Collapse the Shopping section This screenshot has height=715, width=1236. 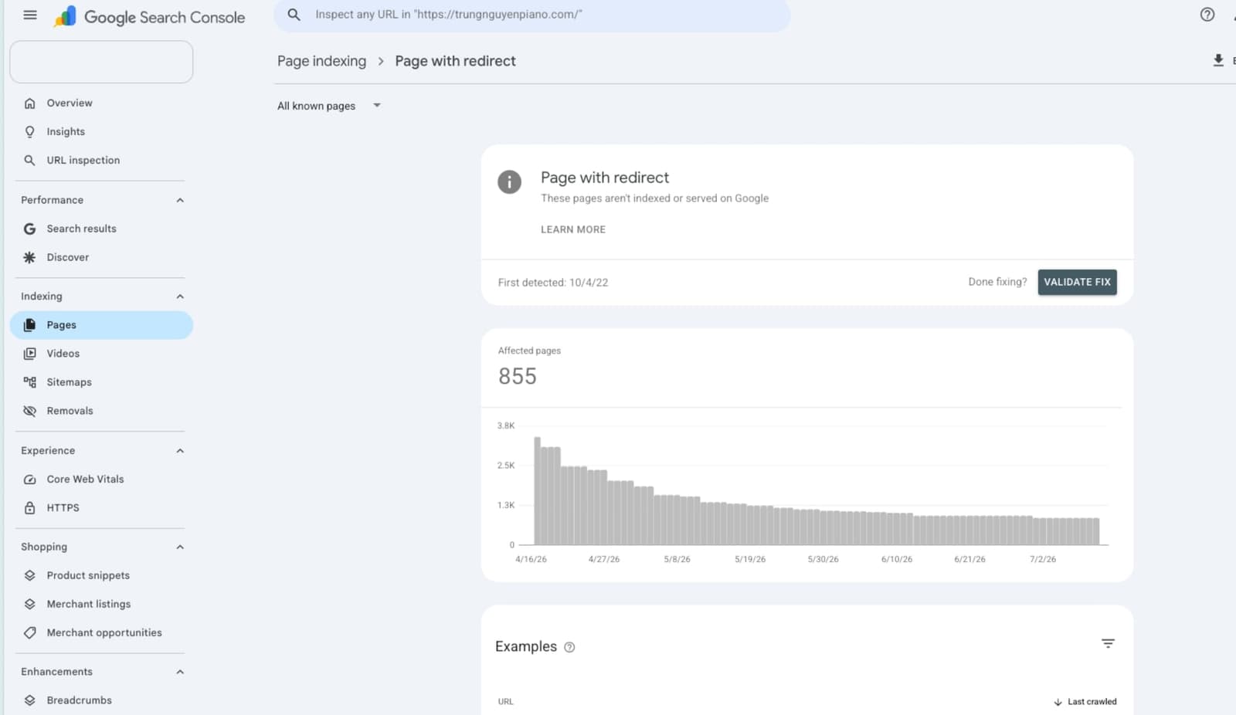tap(180, 547)
